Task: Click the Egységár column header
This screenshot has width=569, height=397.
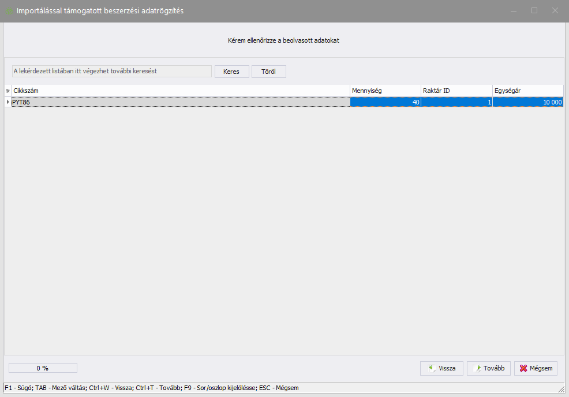Action: (x=527, y=91)
